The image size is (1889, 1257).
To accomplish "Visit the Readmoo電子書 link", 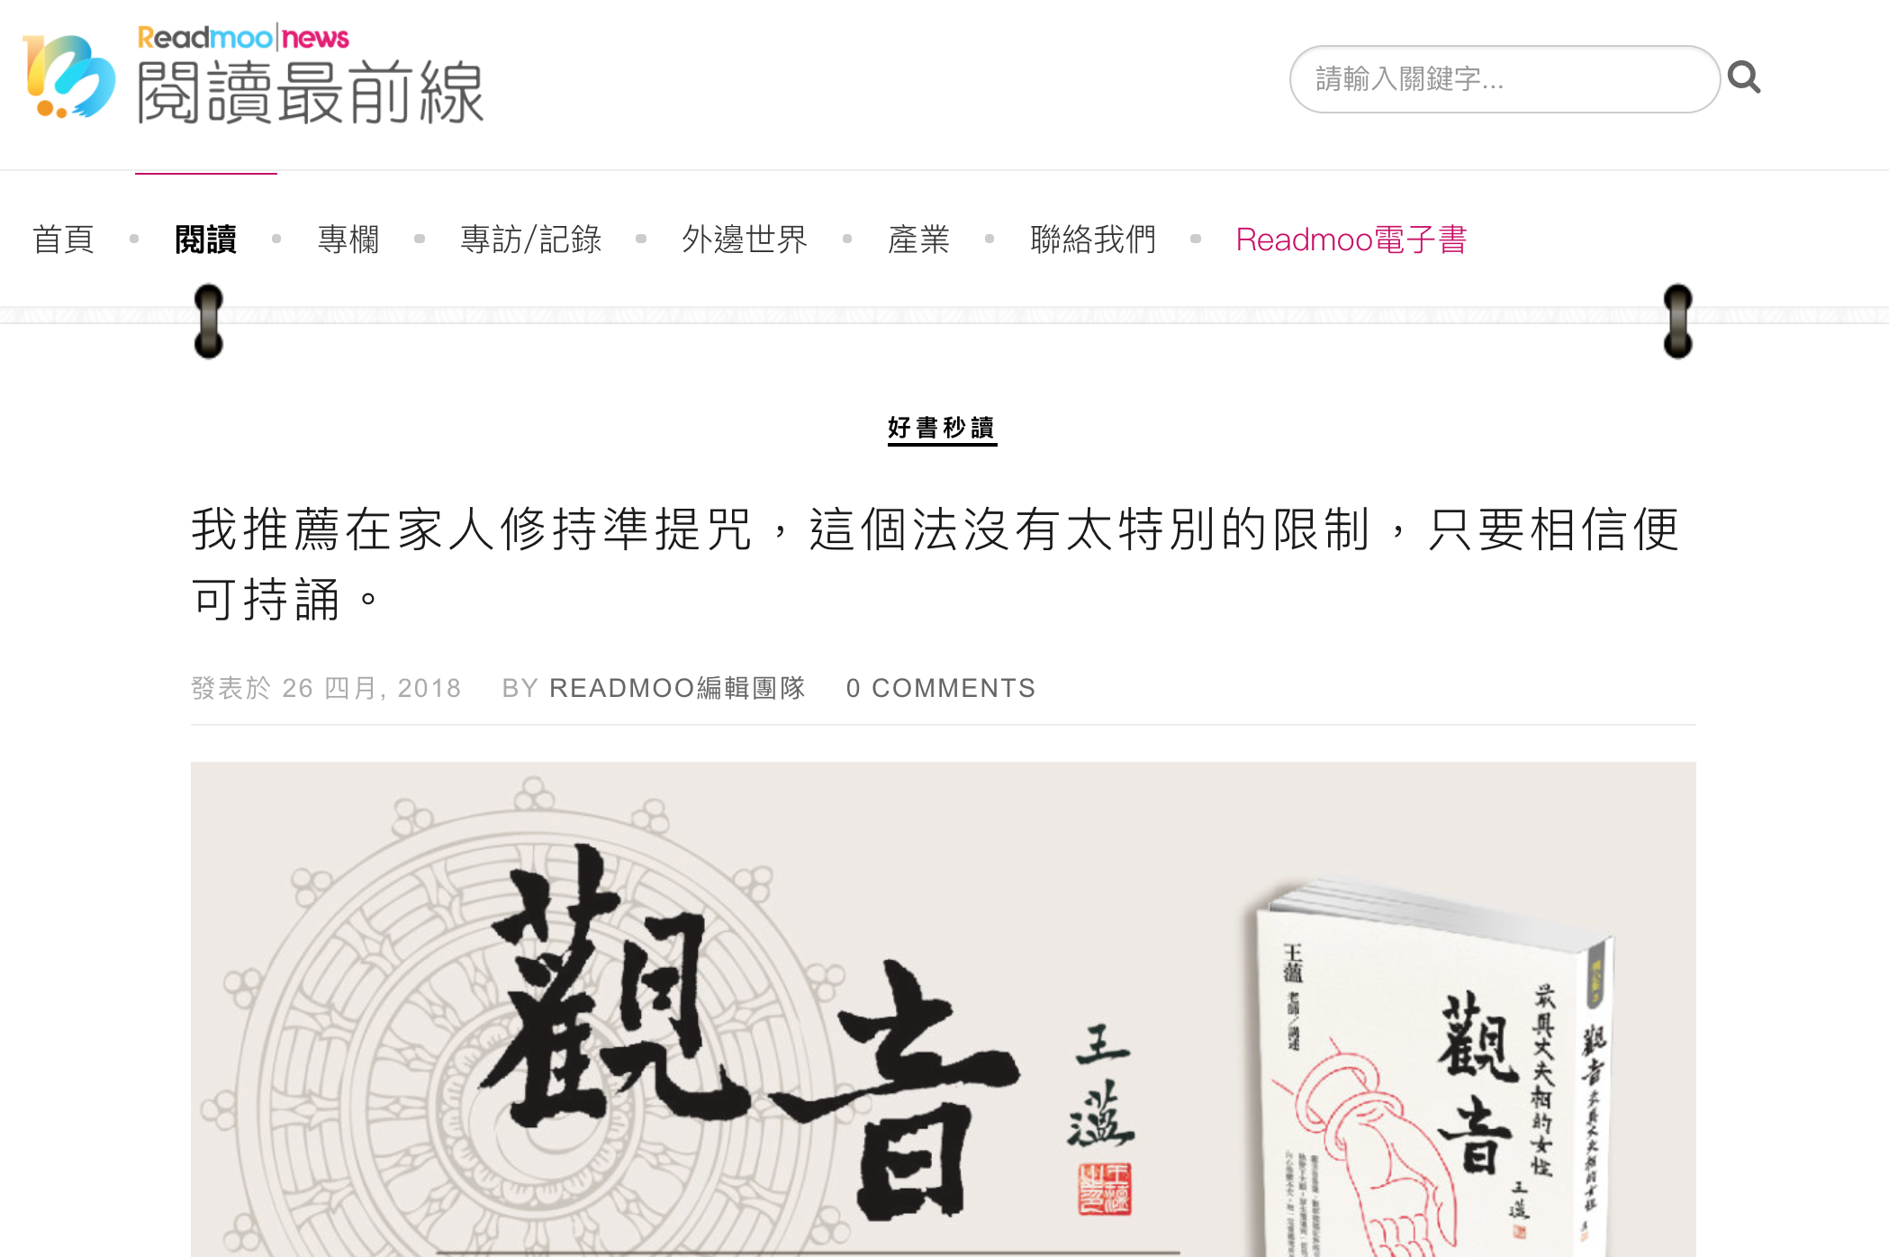I will coord(1351,240).
